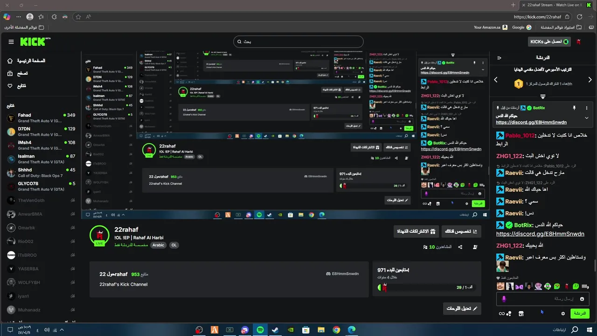
Task: Open the emoji picker in chat input
Action: tap(582, 299)
